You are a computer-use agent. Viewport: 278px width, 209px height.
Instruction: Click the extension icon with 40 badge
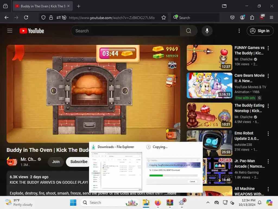pos(262,17)
